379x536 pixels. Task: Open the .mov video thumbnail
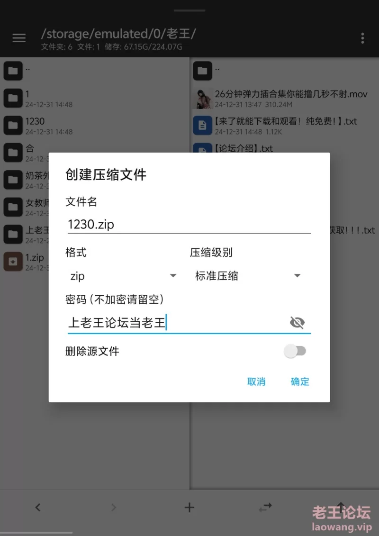point(202,99)
